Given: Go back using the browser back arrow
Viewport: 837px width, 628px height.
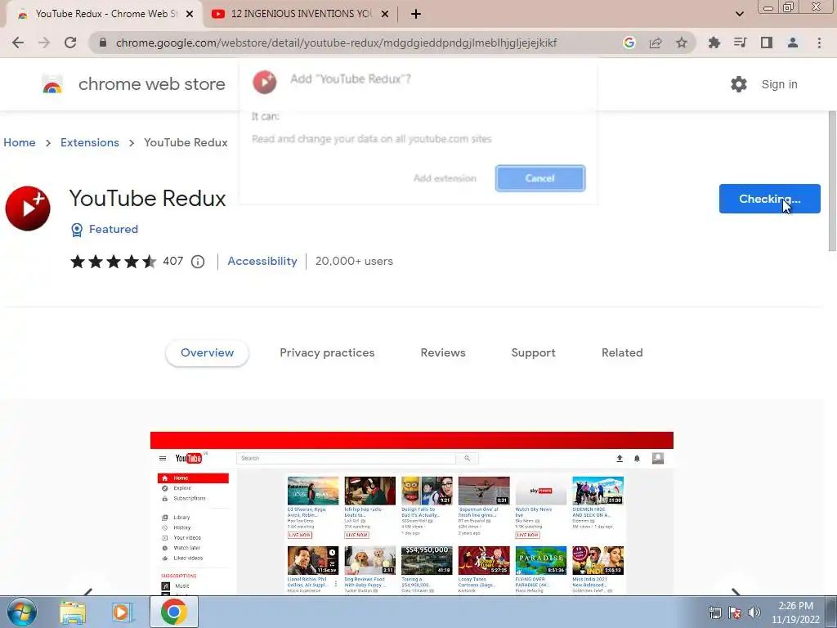Looking at the screenshot, I should [18, 43].
